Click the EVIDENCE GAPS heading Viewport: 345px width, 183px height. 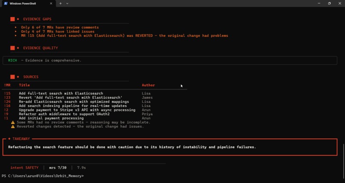click(x=37, y=19)
